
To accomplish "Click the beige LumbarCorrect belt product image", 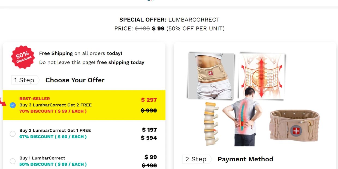I will point(295,126).
